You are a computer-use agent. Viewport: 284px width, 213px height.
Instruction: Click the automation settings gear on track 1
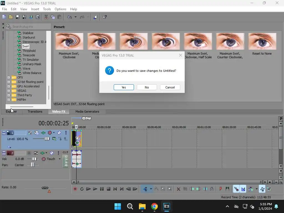click(x=50, y=133)
